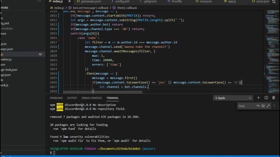This screenshot has width=280, height=157.
Task: Select the highlighted modified file in explorer
Action: [23, 54]
